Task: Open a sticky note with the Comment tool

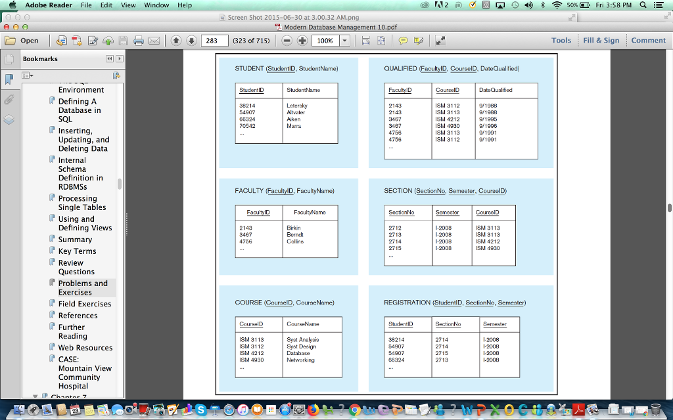Action: click(403, 40)
